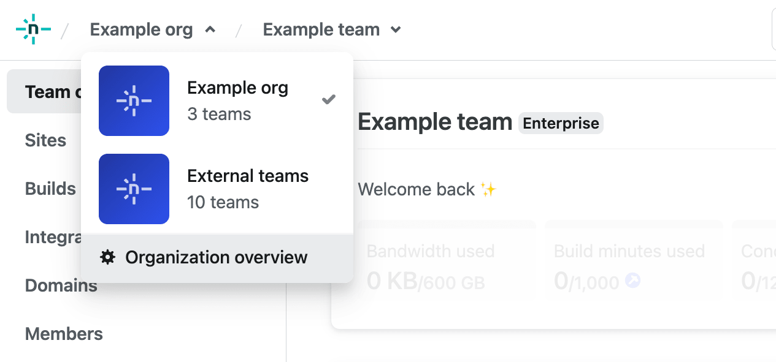Viewport: 776px width, 362px height.
Task: Click the Example org avatar icon
Action: [x=134, y=100]
